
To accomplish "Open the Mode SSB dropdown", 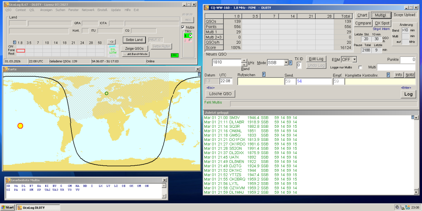I will (286, 63).
